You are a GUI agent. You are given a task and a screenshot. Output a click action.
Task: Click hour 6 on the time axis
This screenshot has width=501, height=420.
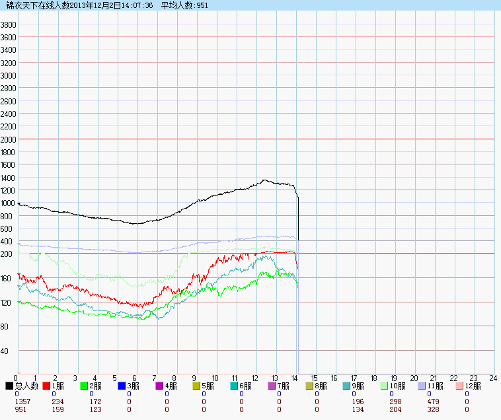pos(135,378)
